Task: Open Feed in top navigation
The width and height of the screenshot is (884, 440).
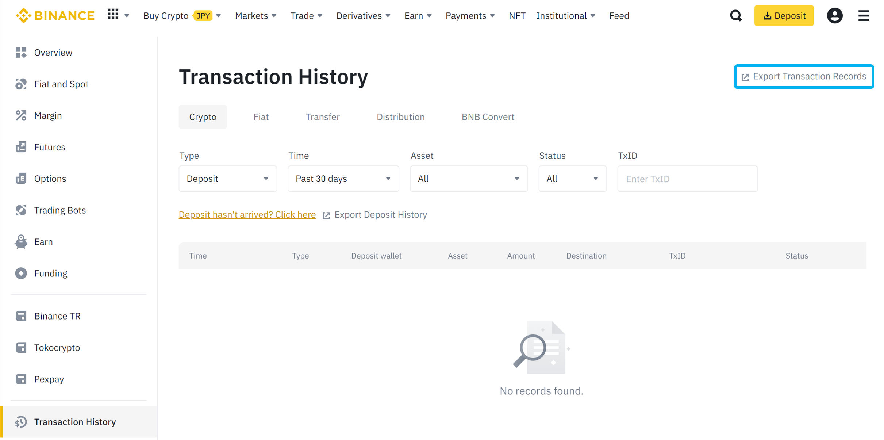Action: point(619,16)
